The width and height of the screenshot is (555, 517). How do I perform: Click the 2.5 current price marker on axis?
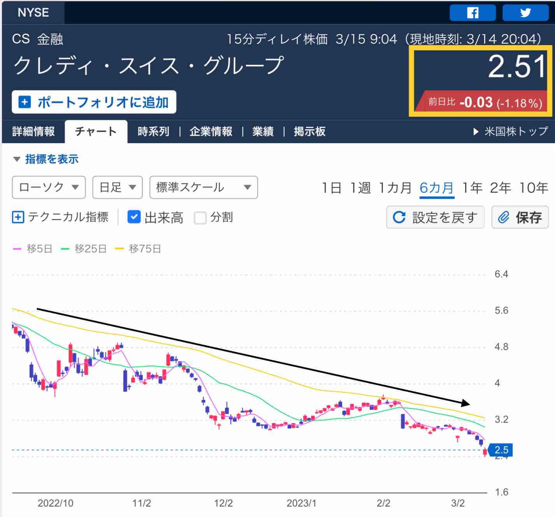point(501,450)
